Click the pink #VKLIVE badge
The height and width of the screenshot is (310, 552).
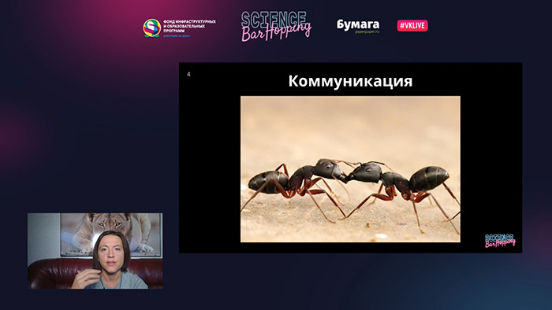[412, 26]
